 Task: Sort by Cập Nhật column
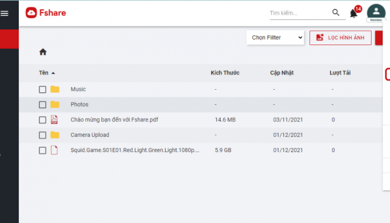282,73
